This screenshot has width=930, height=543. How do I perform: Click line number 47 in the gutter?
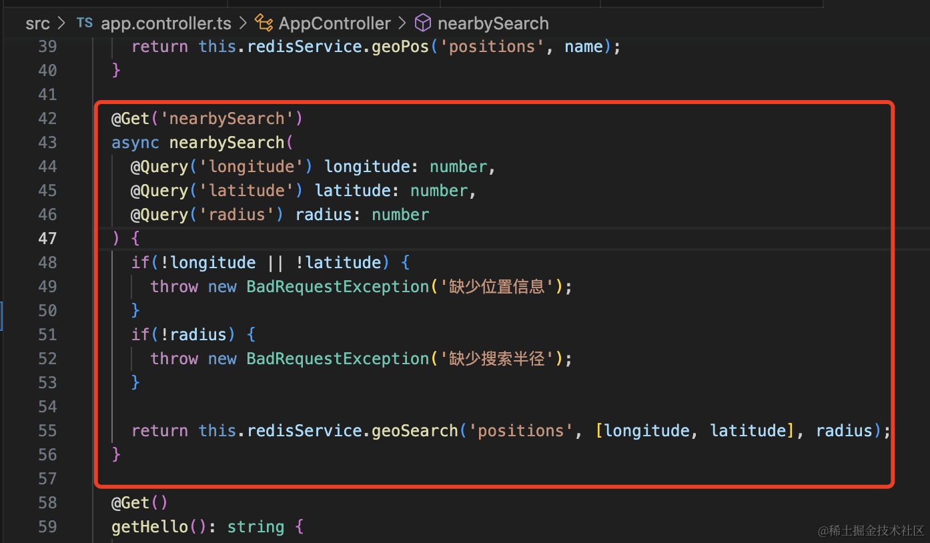coord(47,238)
